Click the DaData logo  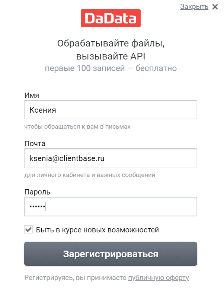pyautogui.click(x=111, y=18)
